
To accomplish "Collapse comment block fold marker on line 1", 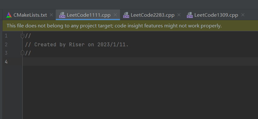I will (23, 36).
